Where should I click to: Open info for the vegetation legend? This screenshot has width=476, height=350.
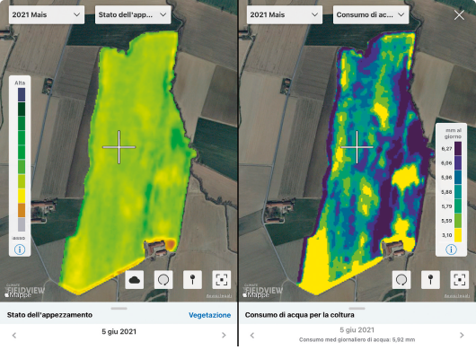click(20, 249)
